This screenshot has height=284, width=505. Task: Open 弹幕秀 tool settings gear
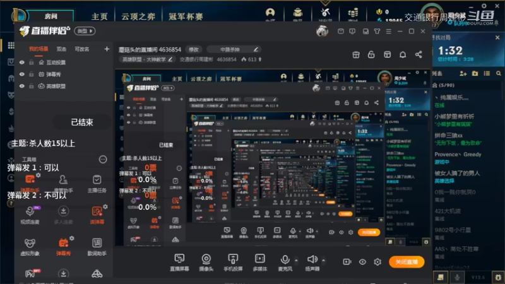(72, 239)
